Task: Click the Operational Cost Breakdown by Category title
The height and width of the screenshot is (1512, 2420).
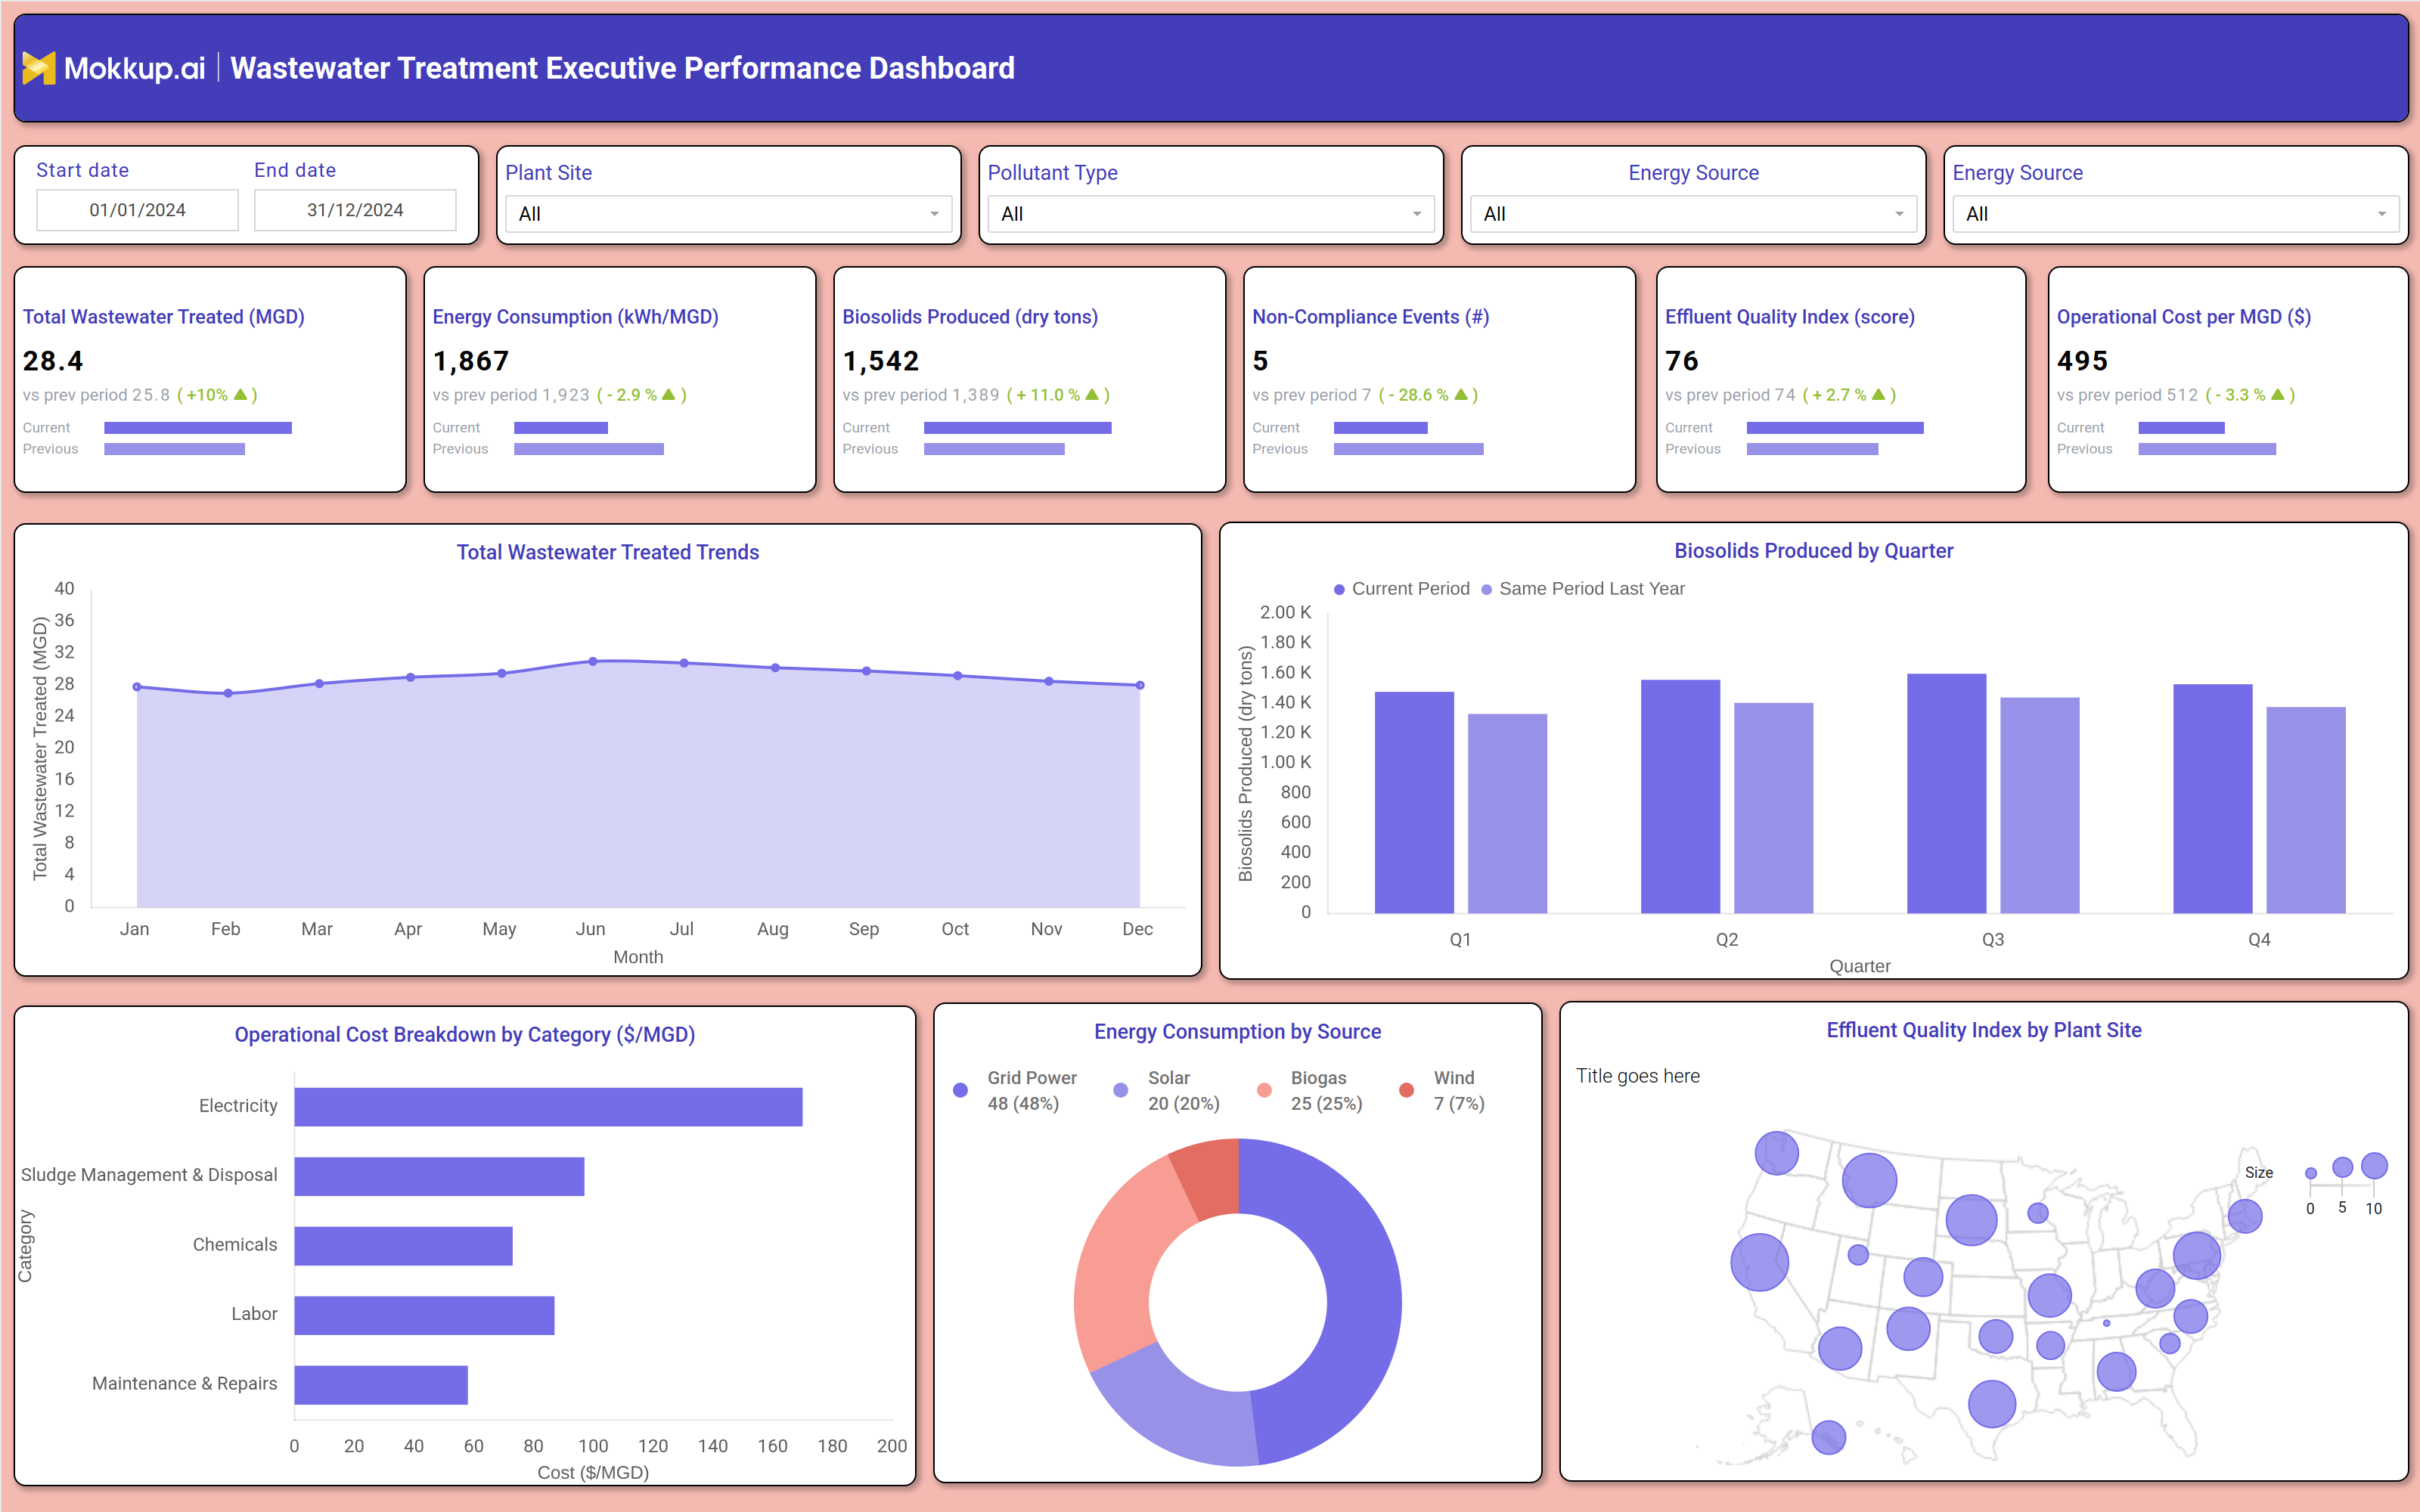Action: point(465,1035)
